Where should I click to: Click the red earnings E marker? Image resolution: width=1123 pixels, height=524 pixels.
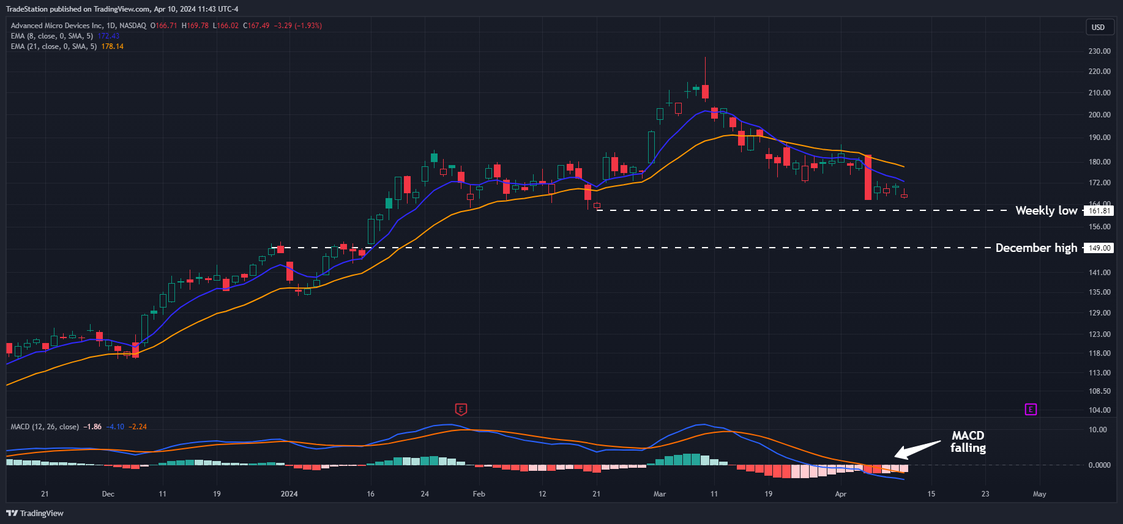click(461, 409)
